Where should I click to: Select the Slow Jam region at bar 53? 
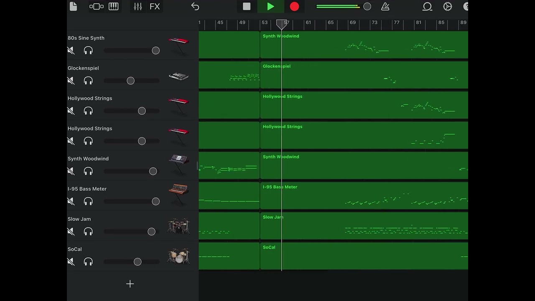[364, 226]
